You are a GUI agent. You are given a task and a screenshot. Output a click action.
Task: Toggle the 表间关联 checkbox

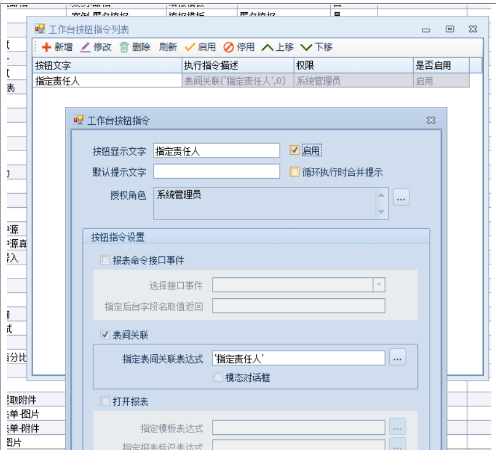tap(105, 334)
